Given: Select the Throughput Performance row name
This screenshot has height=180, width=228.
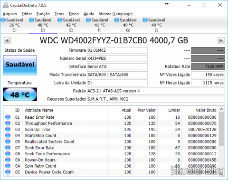Looking at the screenshot, I should [48, 123].
